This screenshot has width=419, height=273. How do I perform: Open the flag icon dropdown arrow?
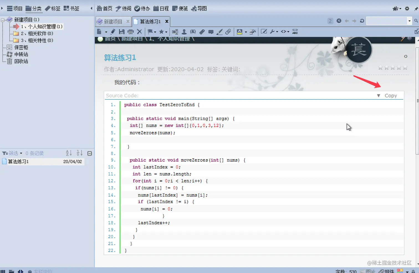(155, 32)
